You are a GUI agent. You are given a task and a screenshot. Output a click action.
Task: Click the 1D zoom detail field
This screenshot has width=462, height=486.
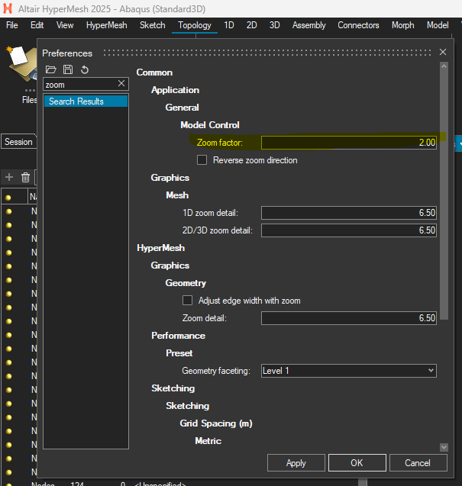tap(349, 213)
